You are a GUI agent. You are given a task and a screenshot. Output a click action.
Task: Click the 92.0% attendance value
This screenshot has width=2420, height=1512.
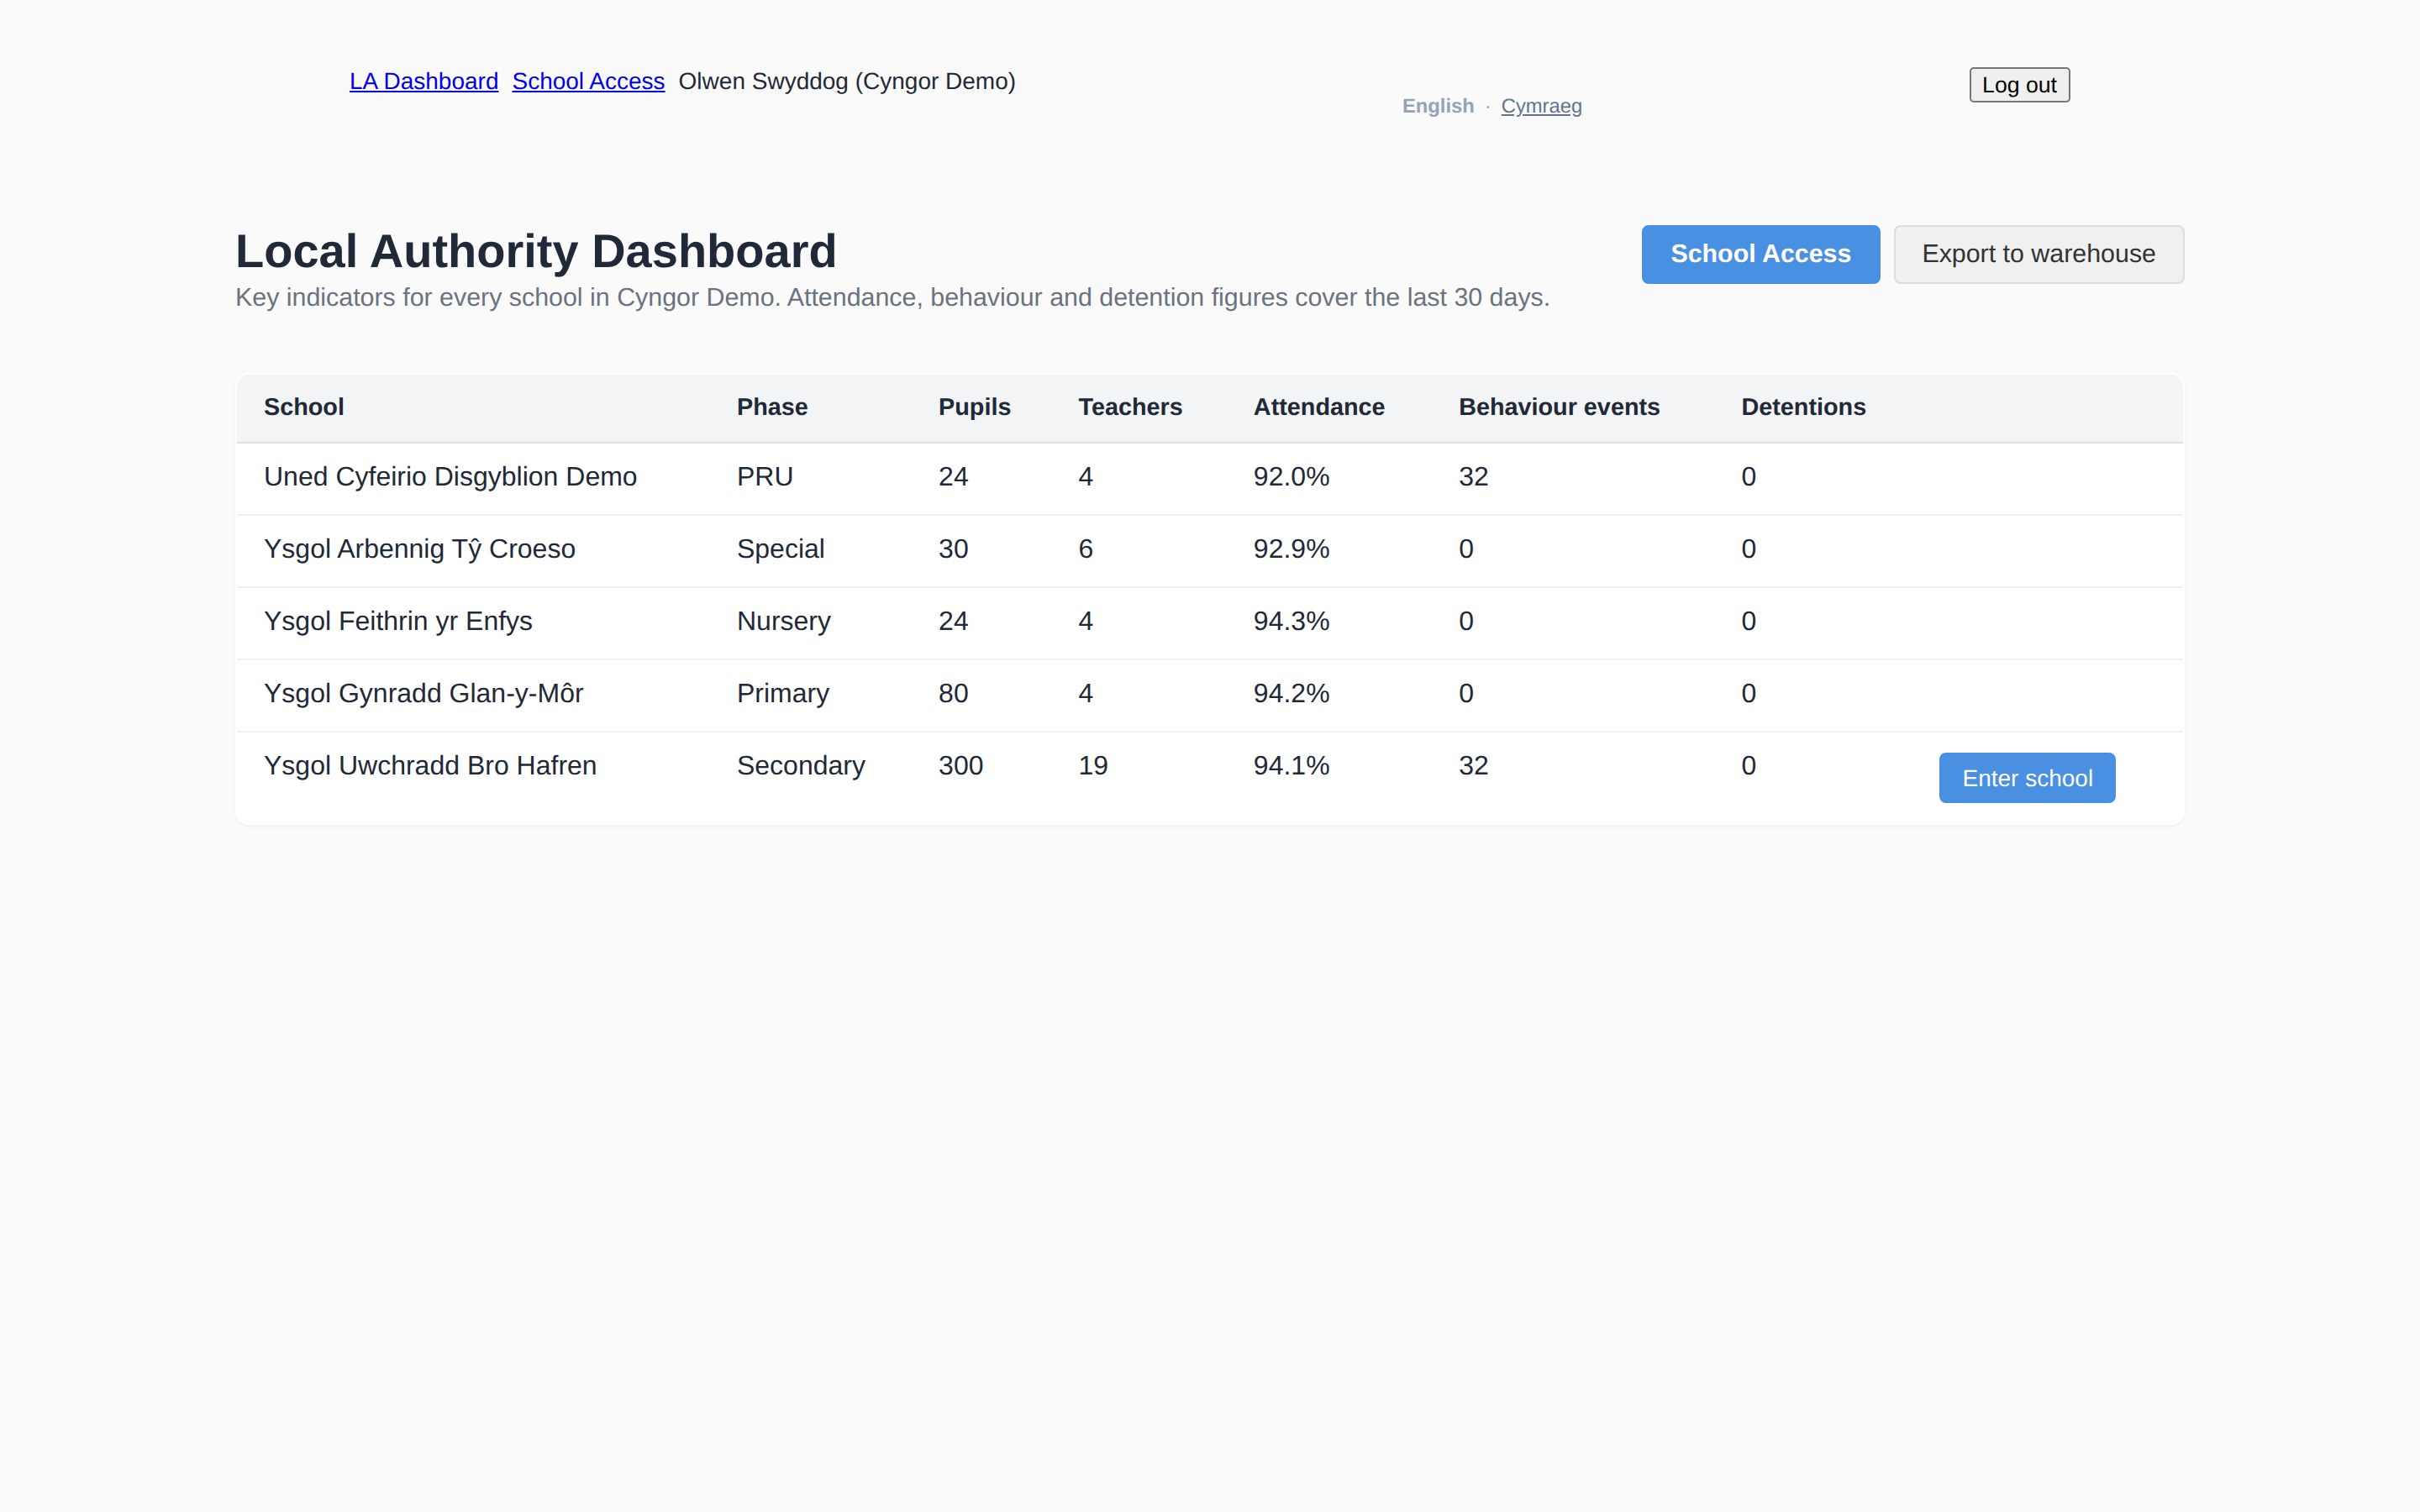(1291, 477)
